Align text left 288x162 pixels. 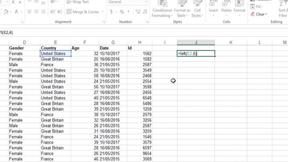click(x=29, y=12)
